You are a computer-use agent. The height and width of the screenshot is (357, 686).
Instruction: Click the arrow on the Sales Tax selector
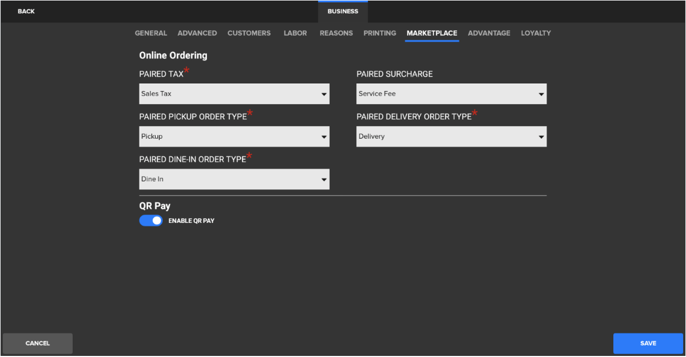[323, 94]
